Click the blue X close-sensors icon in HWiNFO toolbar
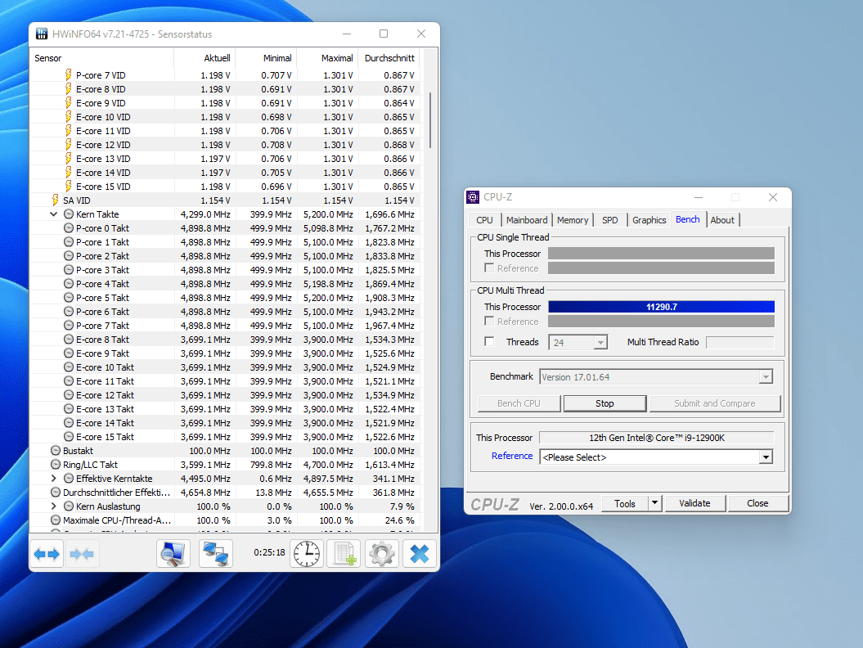 (420, 554)
